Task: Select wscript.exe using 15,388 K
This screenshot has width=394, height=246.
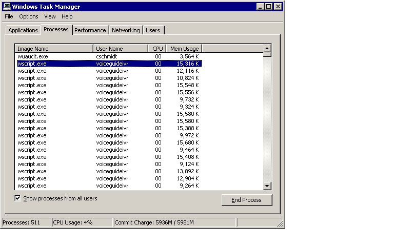Action: point(109,128)
